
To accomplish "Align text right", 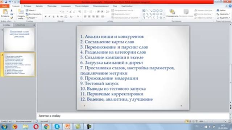I will (x=93, y=17).
